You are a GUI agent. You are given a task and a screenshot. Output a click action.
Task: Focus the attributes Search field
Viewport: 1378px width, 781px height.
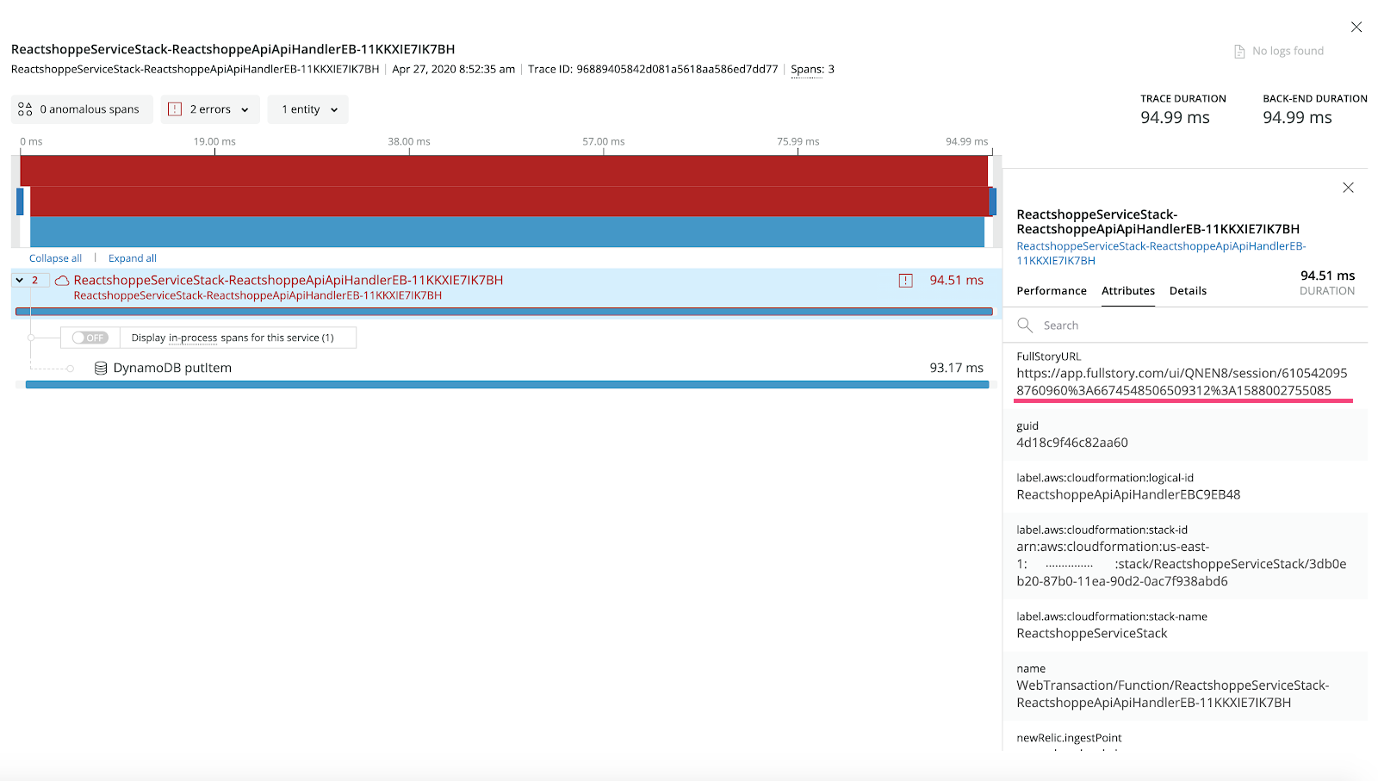[x=1185, y=325]
